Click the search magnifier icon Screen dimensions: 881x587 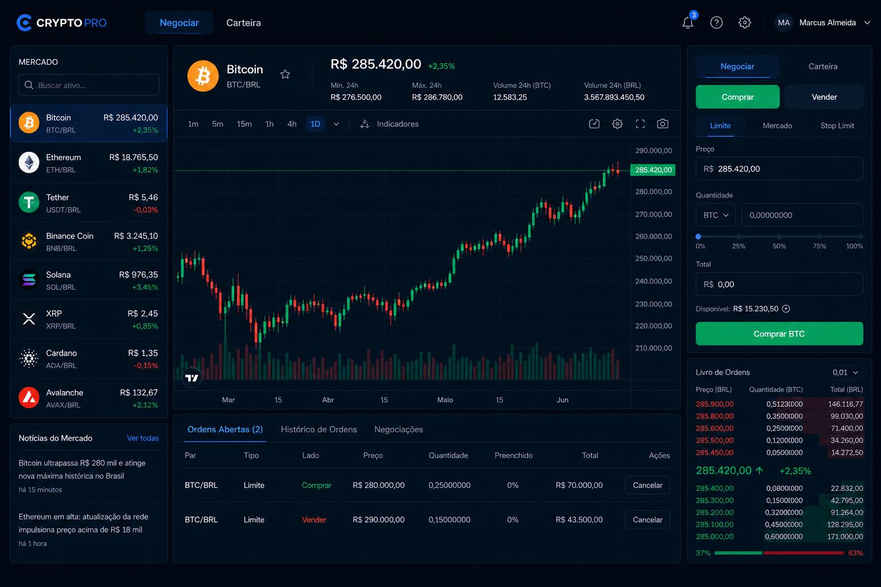(x=29, y=85)
